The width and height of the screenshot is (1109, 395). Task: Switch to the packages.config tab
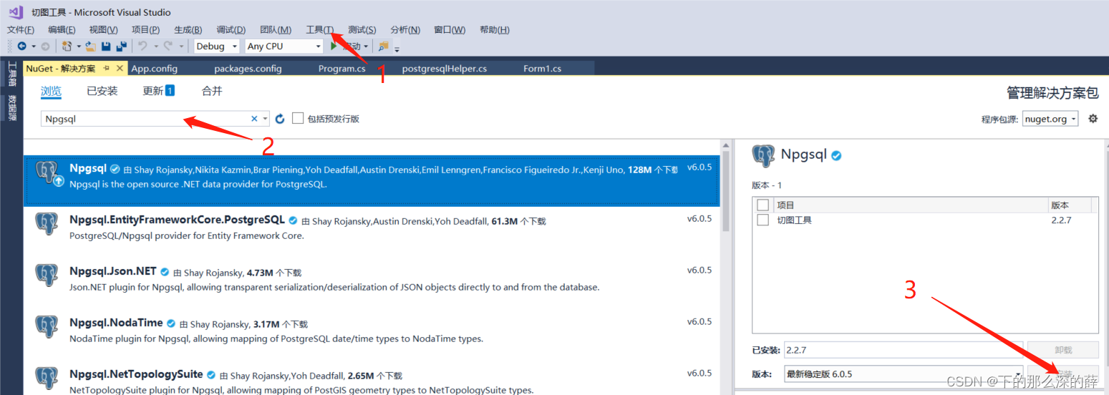click(x=248, y=69)
